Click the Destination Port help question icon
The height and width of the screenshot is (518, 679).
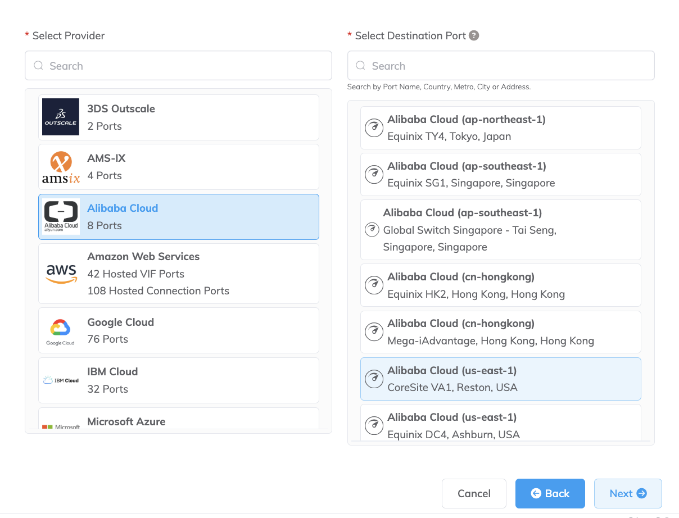tap(474, 35)
